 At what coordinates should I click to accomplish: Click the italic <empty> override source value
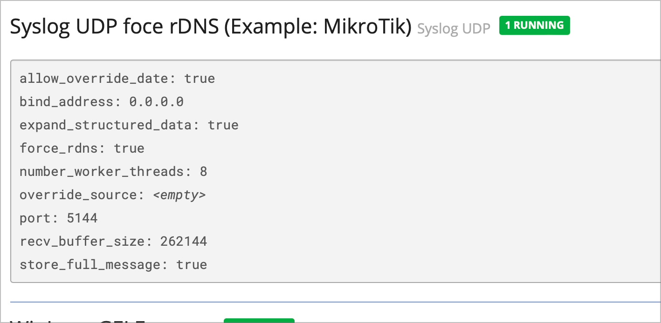click(x=179, y=195)
